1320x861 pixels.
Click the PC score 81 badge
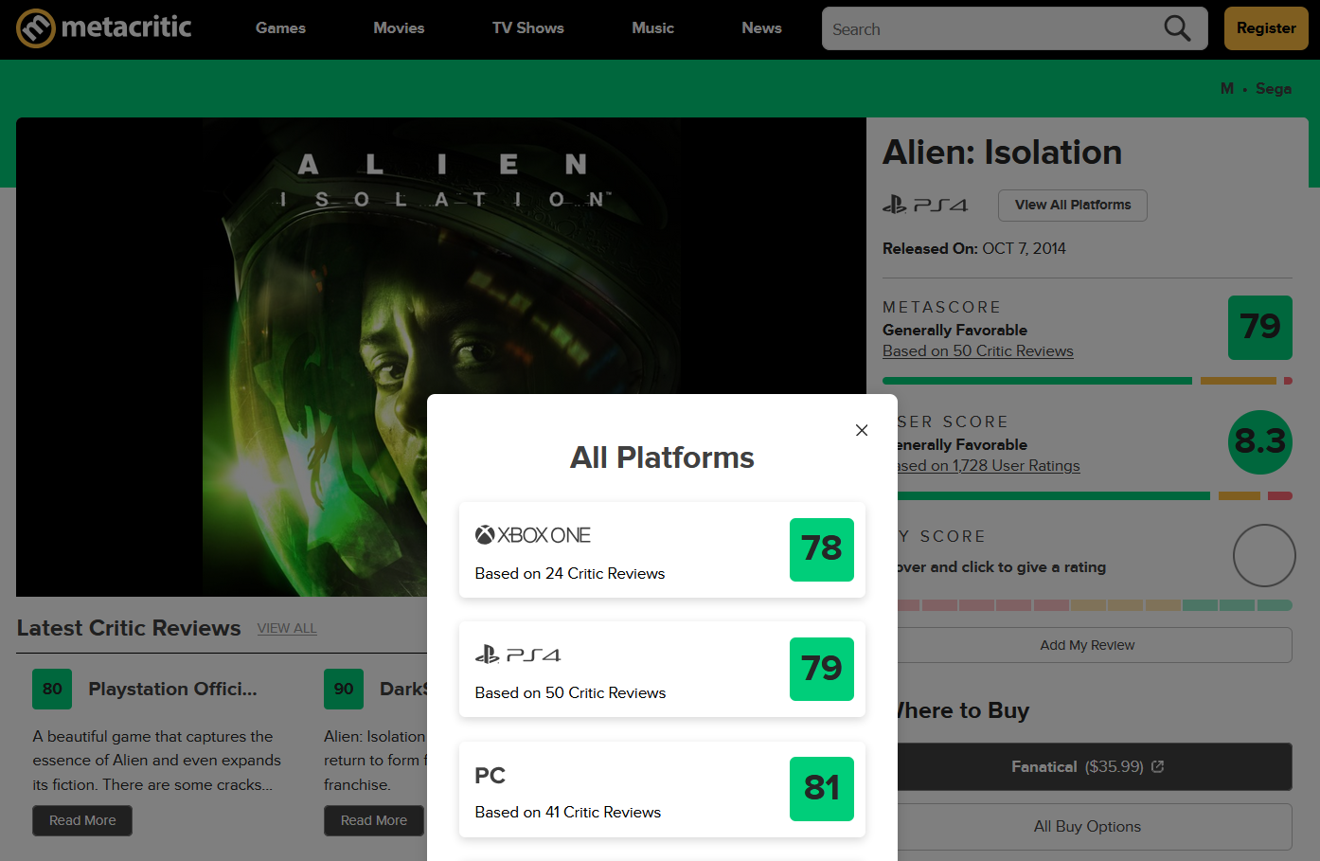coord(822,789)
